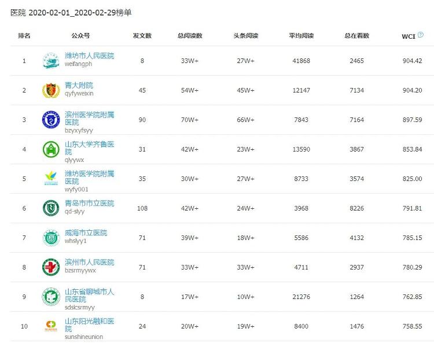Click the 威海市立医院 round logo
Image resolution: width=434 pixels, height=343 pixels.
tap(51, 238)
